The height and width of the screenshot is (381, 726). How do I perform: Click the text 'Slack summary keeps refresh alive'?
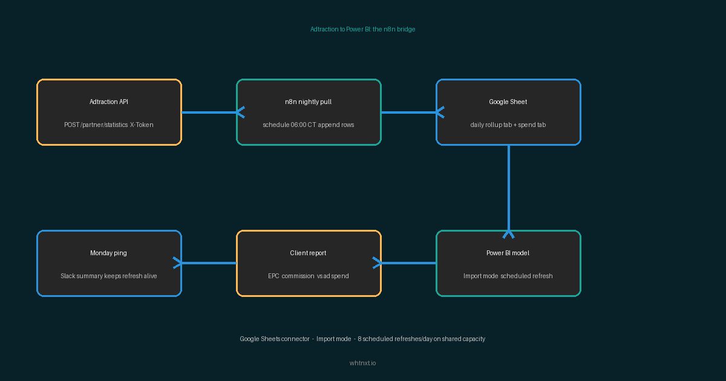tap(109, 276)
